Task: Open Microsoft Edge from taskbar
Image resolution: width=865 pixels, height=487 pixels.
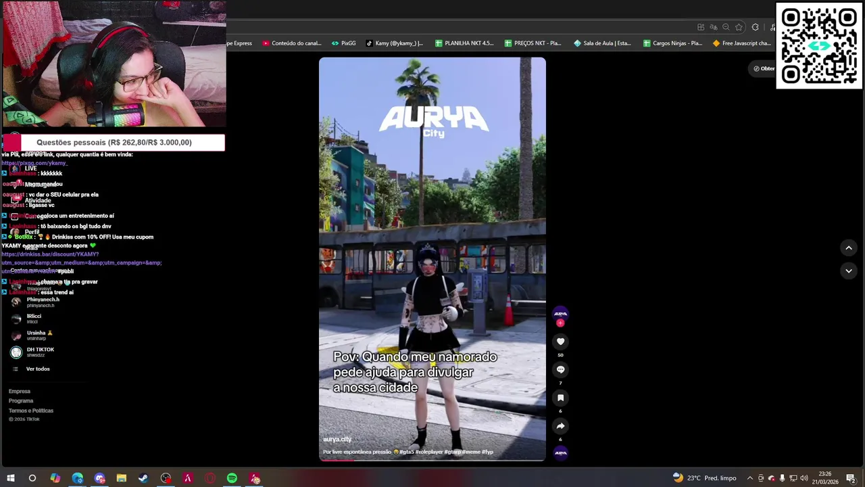Action: coord(77,478)
